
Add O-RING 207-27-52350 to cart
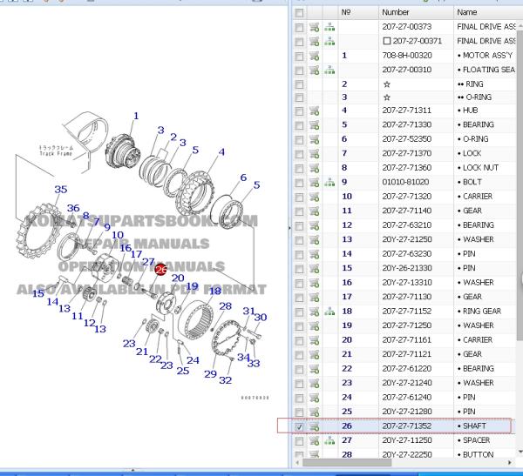click(x=314, y=139)
